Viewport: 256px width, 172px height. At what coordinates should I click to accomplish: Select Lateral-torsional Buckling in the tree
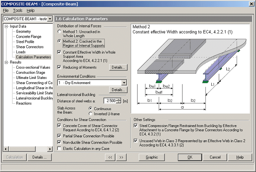pos(34,98)
